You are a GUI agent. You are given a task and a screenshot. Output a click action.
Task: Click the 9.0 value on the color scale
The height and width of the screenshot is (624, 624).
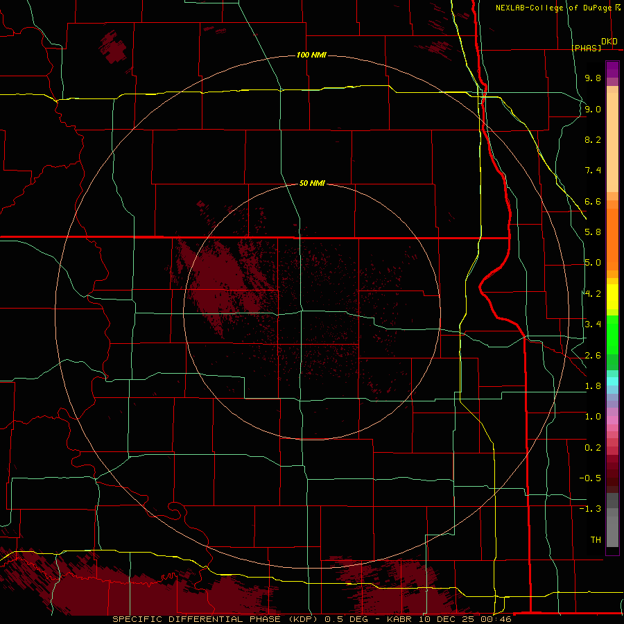[593, 109]
